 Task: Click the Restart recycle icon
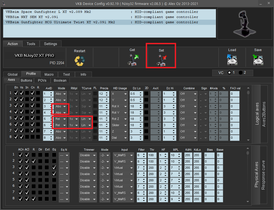pos(80,61)
